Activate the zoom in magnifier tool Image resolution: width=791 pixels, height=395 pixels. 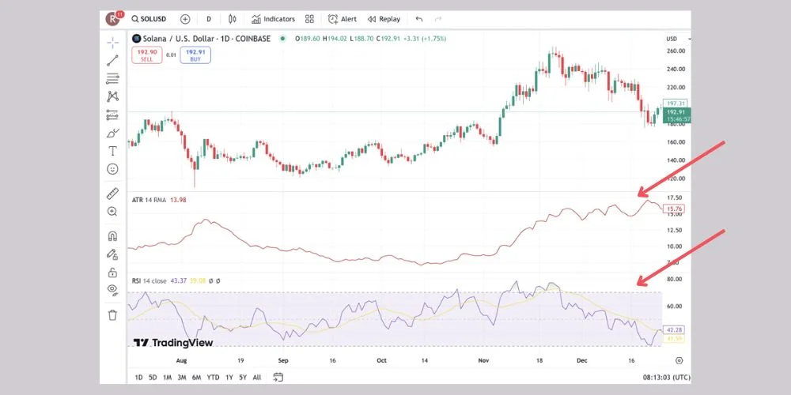pos(112,212)
